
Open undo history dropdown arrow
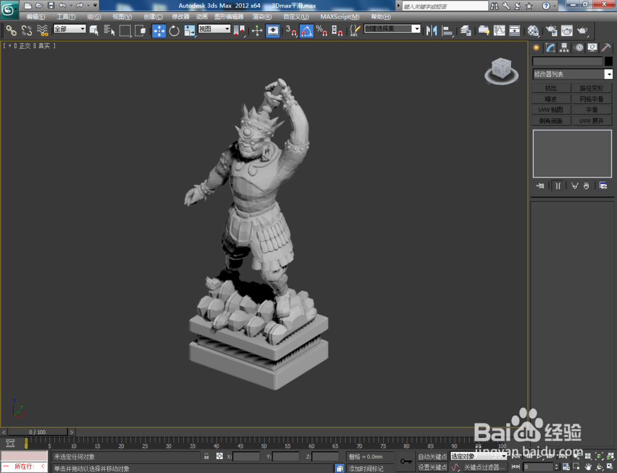pyautogui.click(x=71, y=6)
